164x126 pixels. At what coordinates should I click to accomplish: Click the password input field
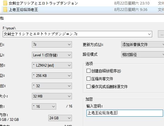(125, 113)
